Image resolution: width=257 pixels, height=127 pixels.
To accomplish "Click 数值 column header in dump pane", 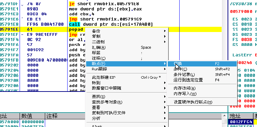I will [32, 116].
